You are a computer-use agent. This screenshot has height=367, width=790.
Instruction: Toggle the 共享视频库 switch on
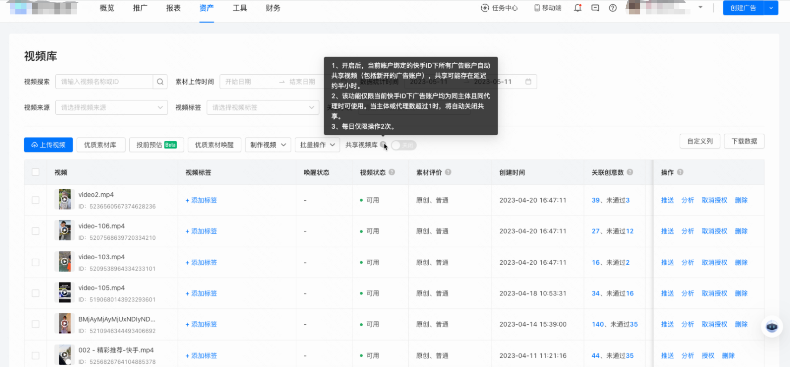tap(403, 145)
